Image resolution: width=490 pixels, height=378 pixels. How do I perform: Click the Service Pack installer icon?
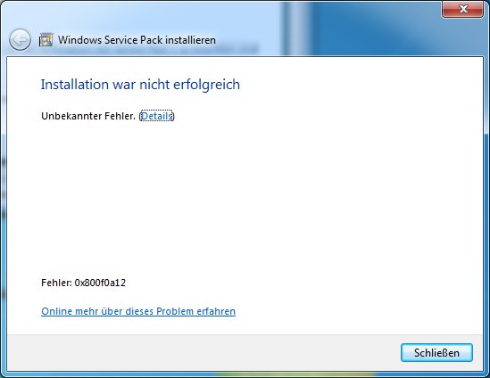(x=46, y=39)
